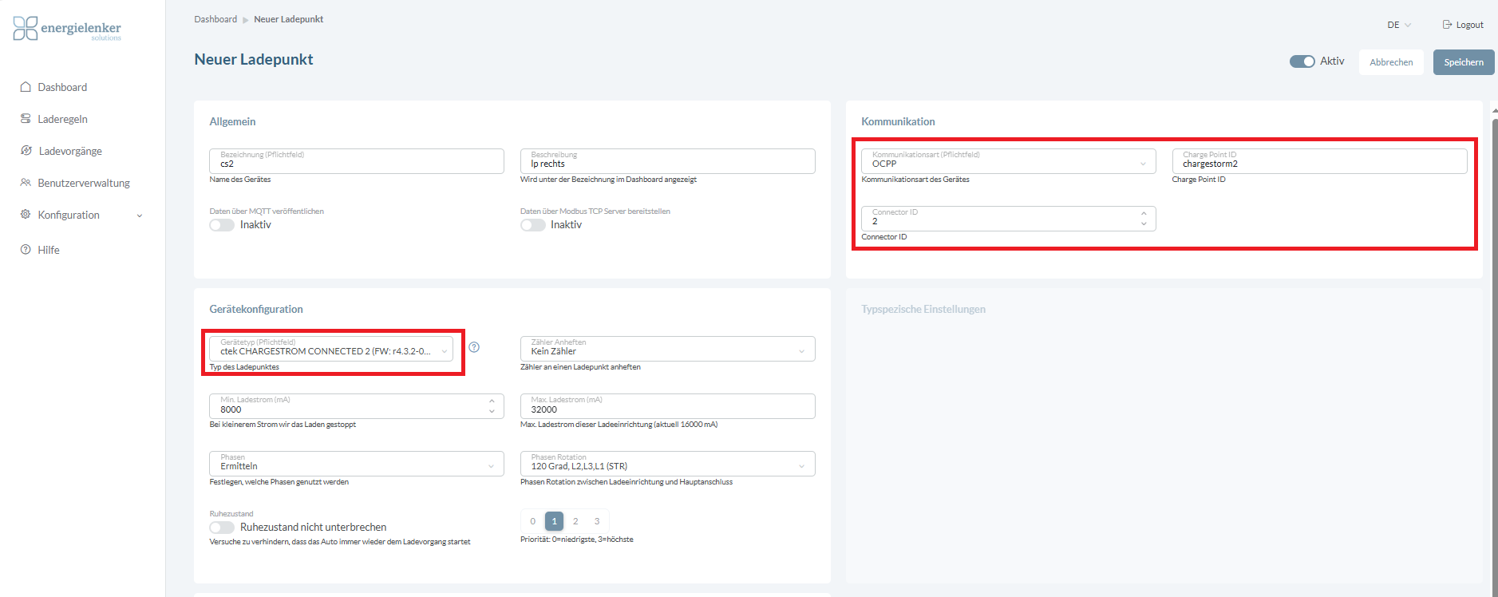Viewport: 1498px width, 597px height.
Task: Open Laderegeln menu item
Action: coord(63,119)
